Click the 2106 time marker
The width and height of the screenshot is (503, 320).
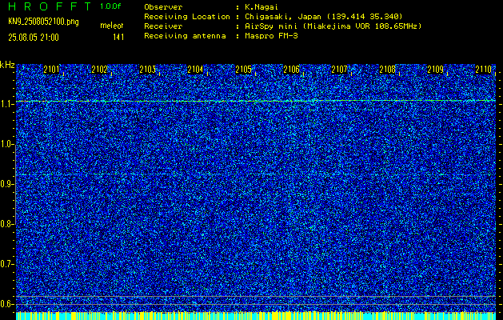pyautogui.click(x=292, y=70)
